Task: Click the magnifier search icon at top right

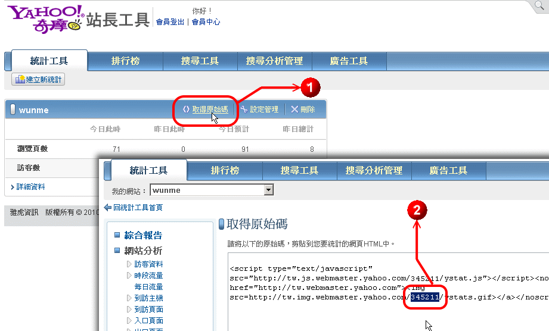Action: tap(539, 5)
